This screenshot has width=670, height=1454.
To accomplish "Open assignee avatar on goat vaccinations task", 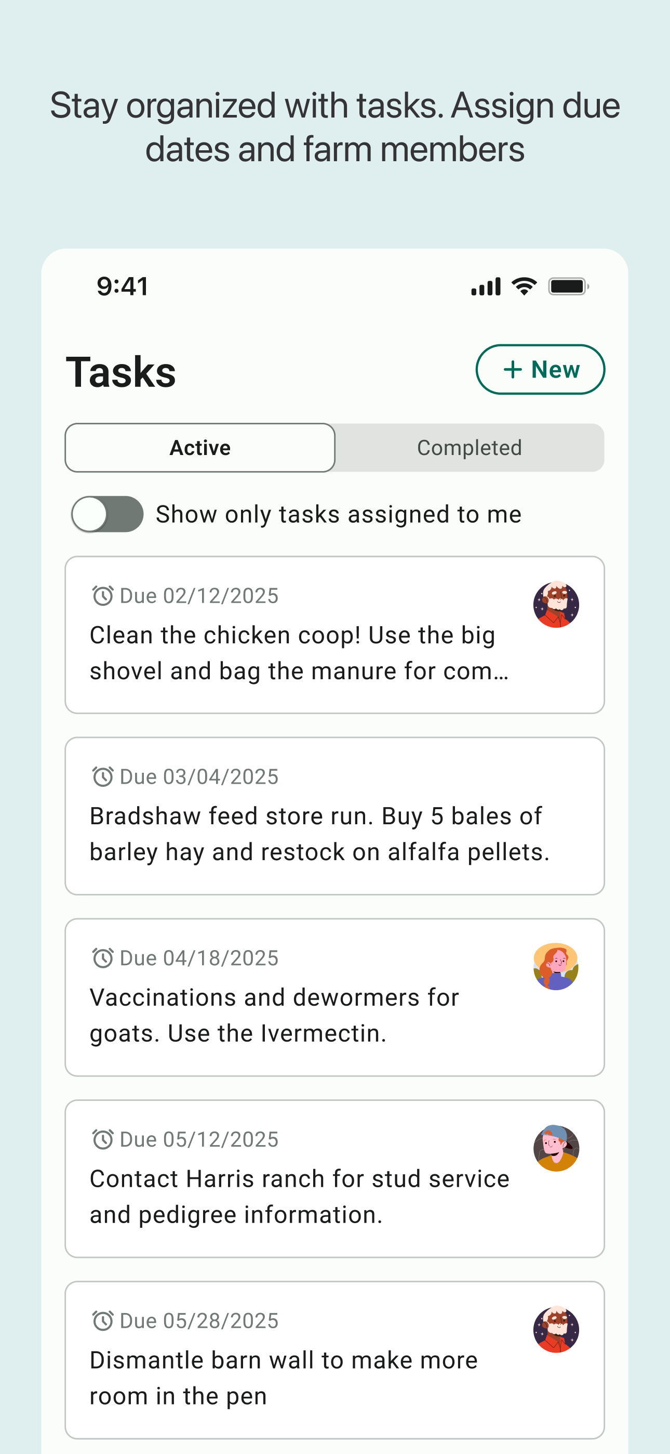I will [x=556, y=966].
